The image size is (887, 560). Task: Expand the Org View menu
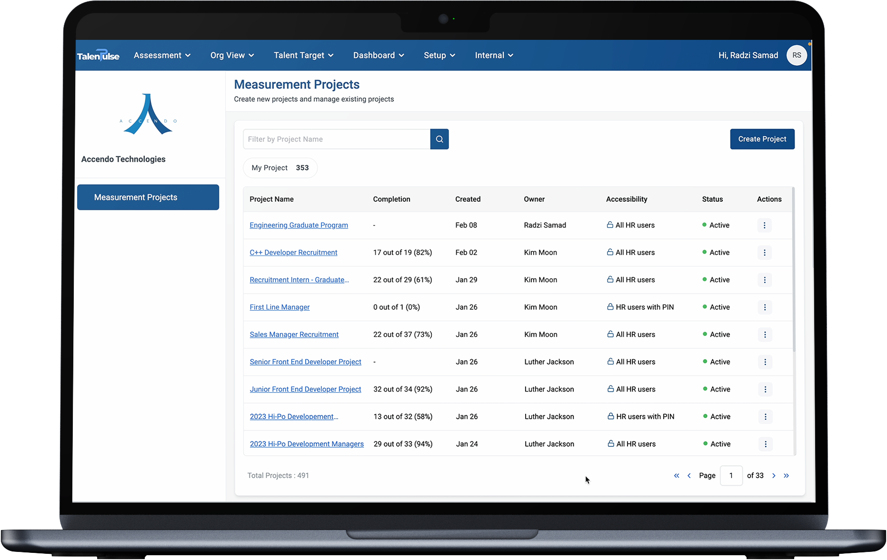point(232,55)
